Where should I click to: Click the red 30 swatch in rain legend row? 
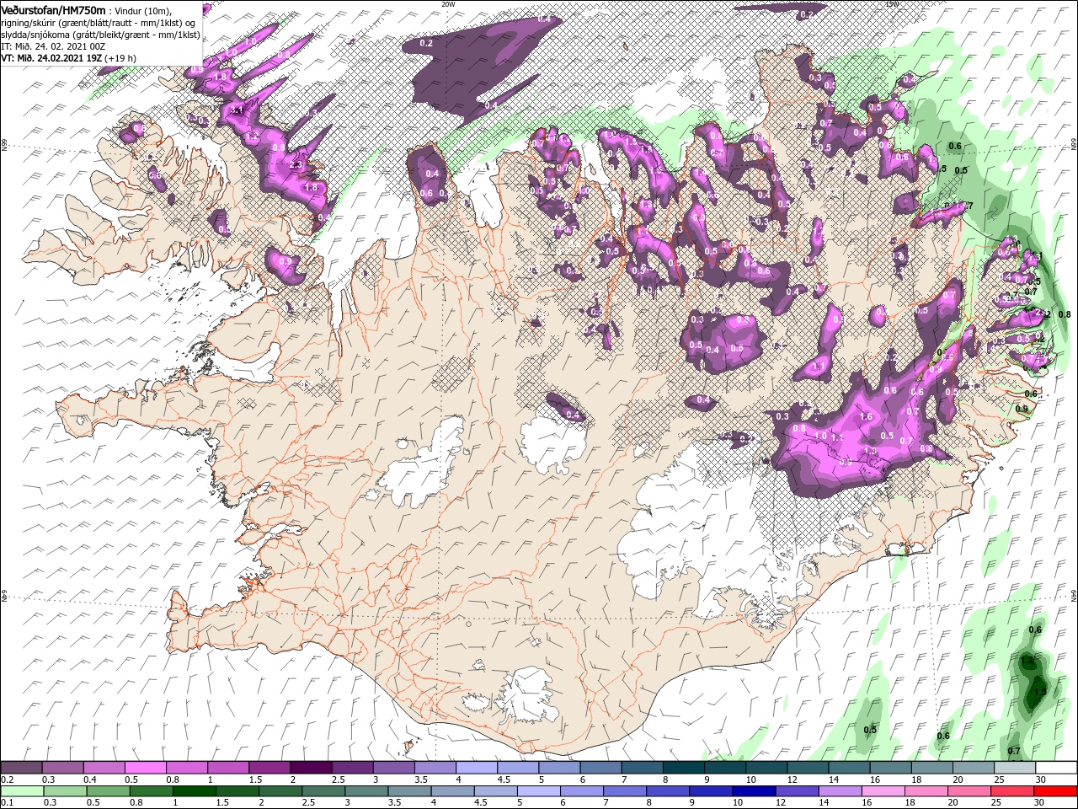click(1055, 791)
